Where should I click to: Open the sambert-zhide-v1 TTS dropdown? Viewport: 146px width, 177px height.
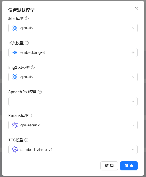[73, 150]
